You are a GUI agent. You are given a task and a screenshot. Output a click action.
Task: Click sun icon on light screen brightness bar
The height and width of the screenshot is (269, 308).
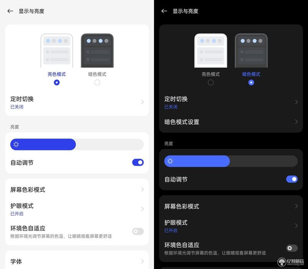(x=16, y=144)
